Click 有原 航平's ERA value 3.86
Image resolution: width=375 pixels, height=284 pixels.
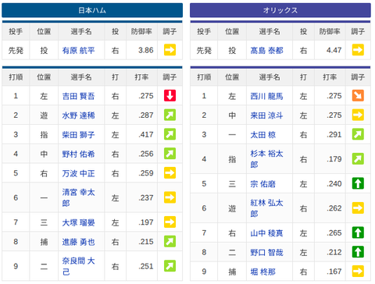pyautogui.click(x=146, y=50)
